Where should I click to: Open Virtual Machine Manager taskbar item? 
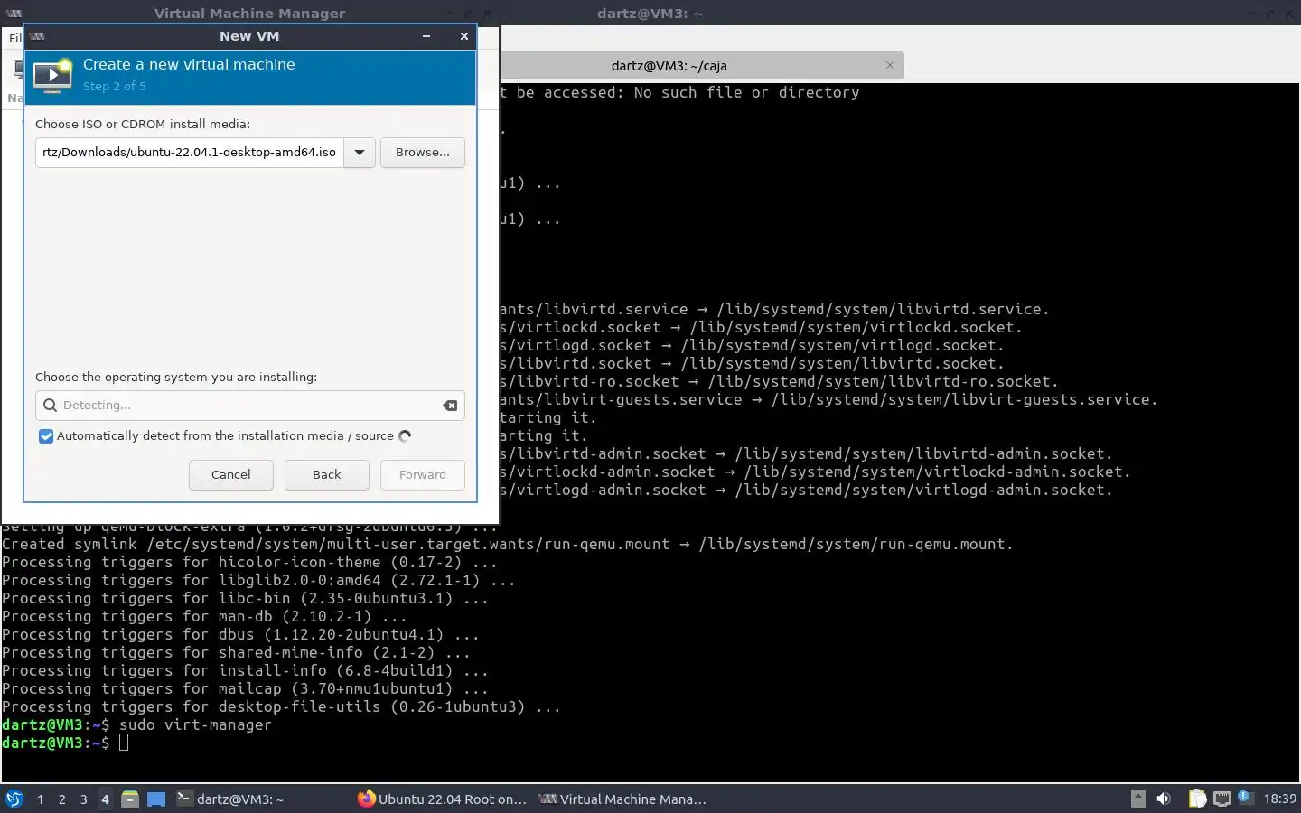point(623,799)
